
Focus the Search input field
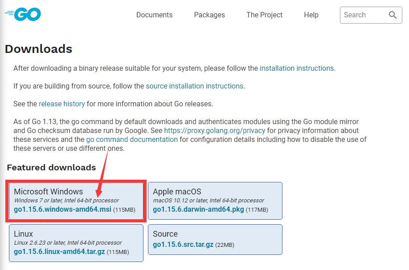point(361,15)
